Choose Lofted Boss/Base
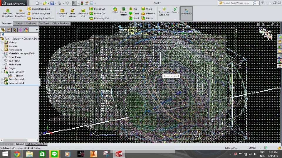The width and height of the screenshot is (282, 158). [39, 13]
